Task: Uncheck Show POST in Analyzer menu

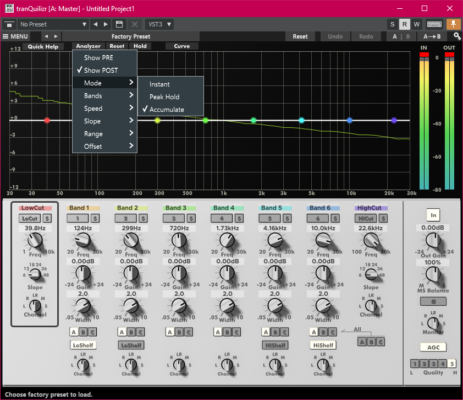Action: [104, 71]
